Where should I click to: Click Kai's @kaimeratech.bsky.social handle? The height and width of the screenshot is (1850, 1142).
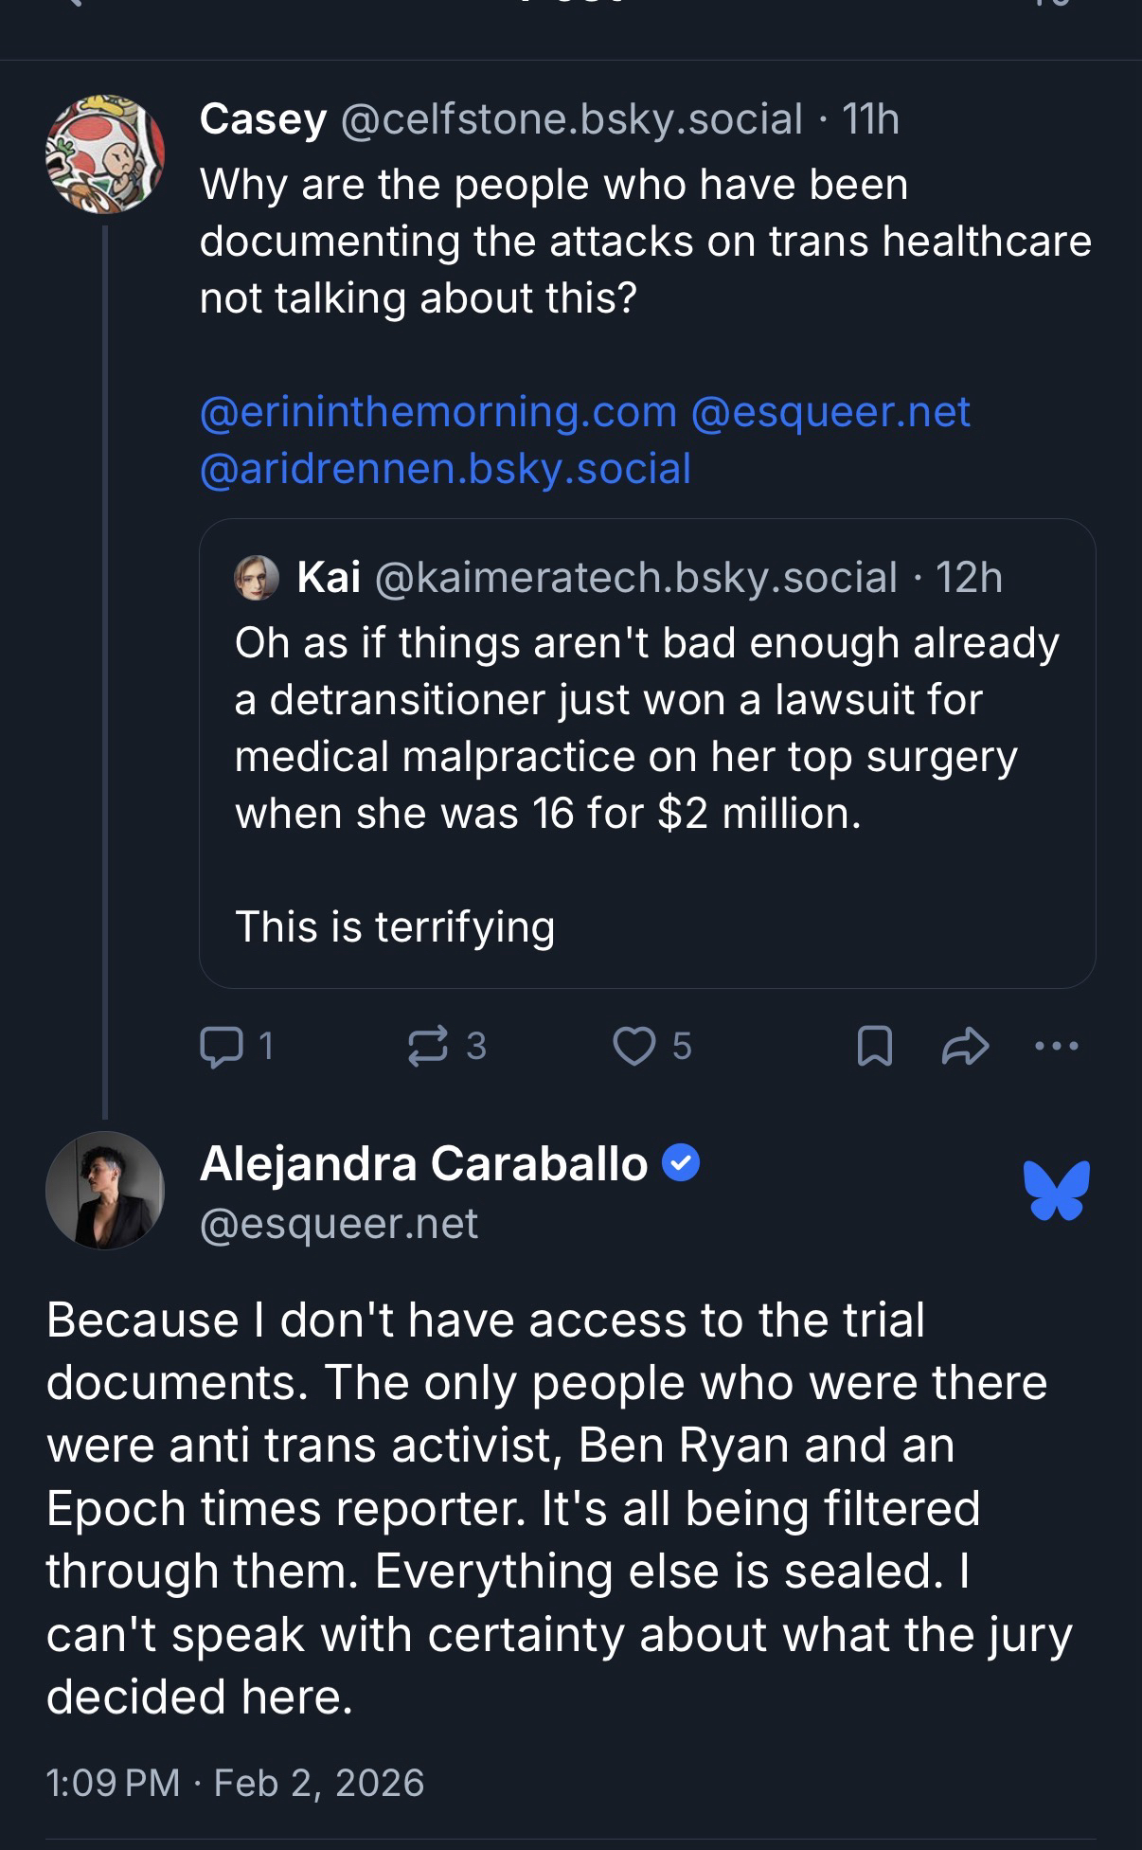click(x=635, y=578)
